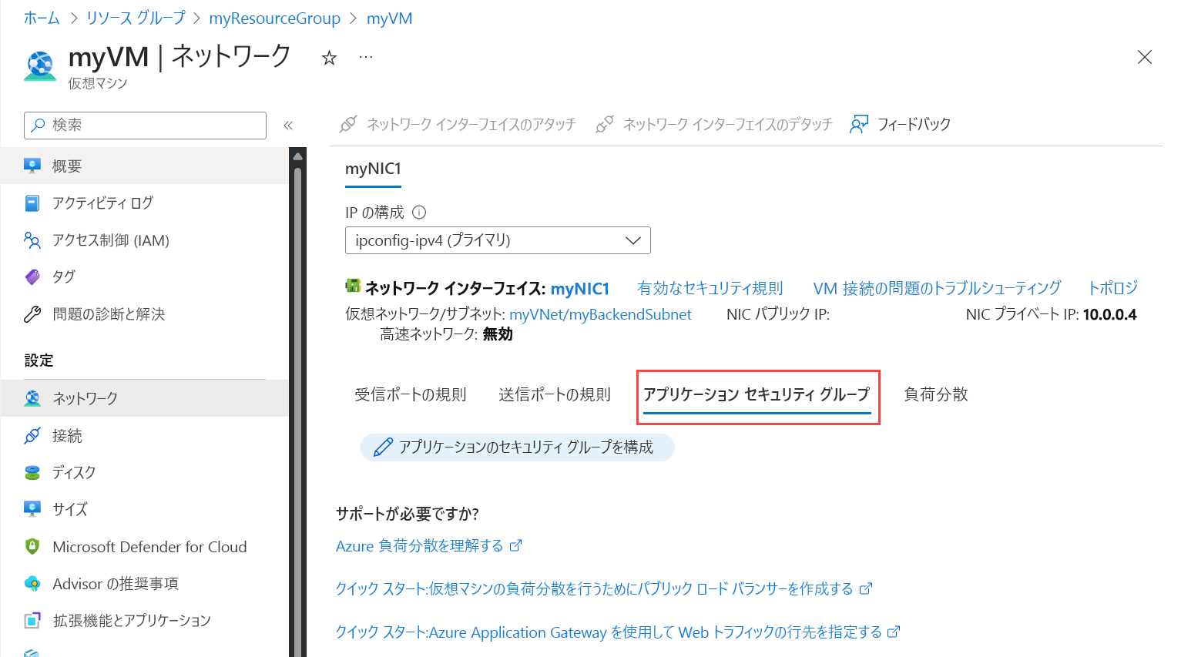Star myVM as a favorite

point(329,57)
